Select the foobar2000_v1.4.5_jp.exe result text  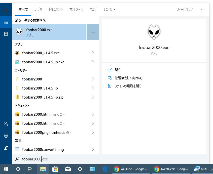coord(43,62)
